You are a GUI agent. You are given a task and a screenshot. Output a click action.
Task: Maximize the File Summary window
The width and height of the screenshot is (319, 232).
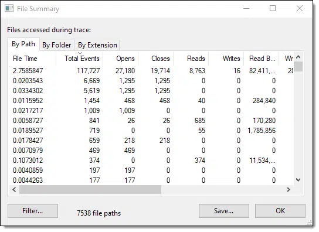[273, 9]
